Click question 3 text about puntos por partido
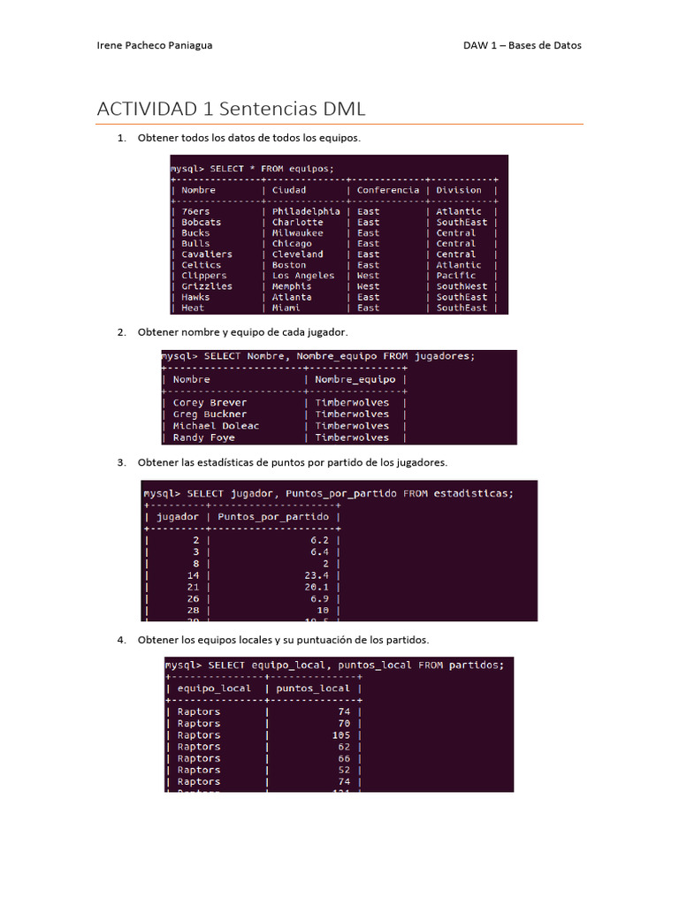679x905 pixels. pos(292,462)
